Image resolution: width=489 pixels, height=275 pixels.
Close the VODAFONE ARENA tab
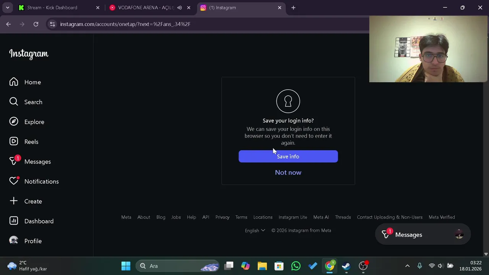coord(189,8)
